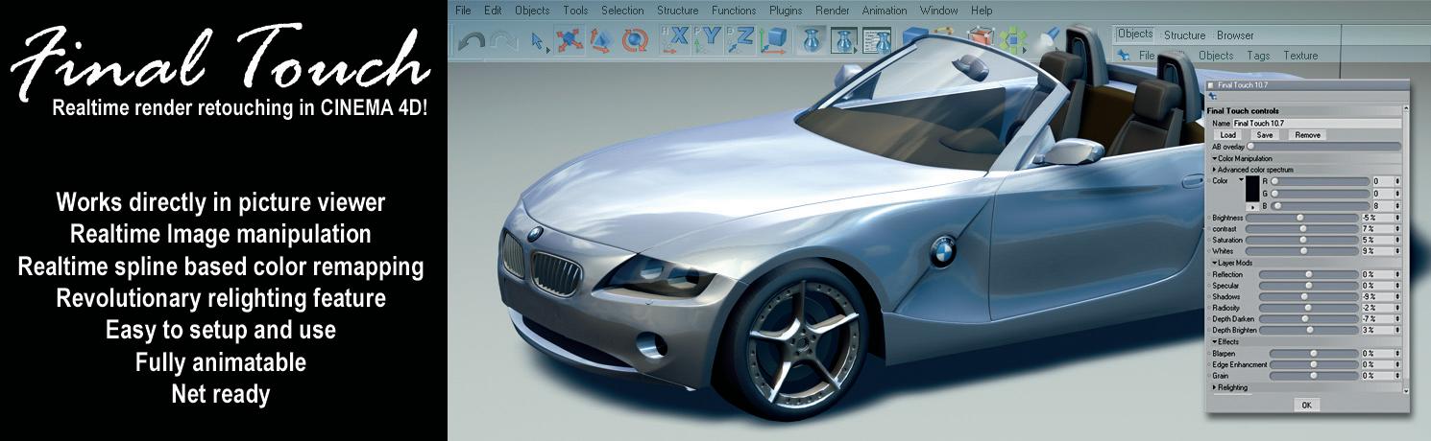Open the Structure menu in main menu bar
The image size is (1431, 441).
click(677, 11)
